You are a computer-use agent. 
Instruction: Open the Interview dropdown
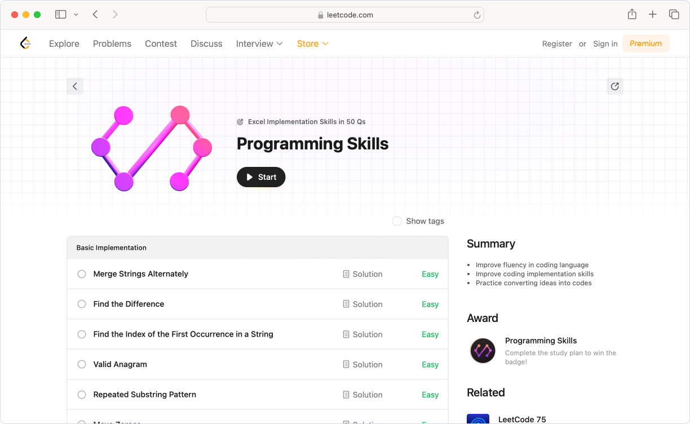pyautogui.click(x=259, y=43)
